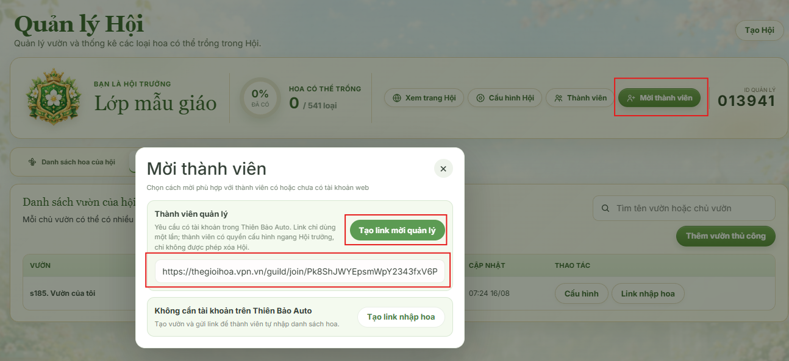Click the Lớp mẫu giáo guild emblem
Viewport: 789px width, 361px height.
(55, 98)
